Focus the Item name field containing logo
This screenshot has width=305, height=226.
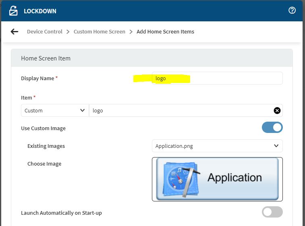tap(181, 110)
